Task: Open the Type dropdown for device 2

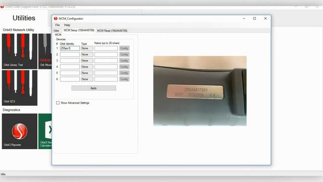Action: click(87, 55)
